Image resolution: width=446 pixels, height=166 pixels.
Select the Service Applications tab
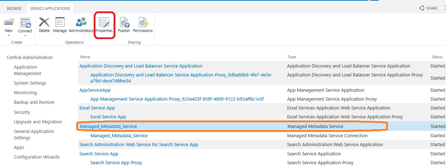point(50,9)
